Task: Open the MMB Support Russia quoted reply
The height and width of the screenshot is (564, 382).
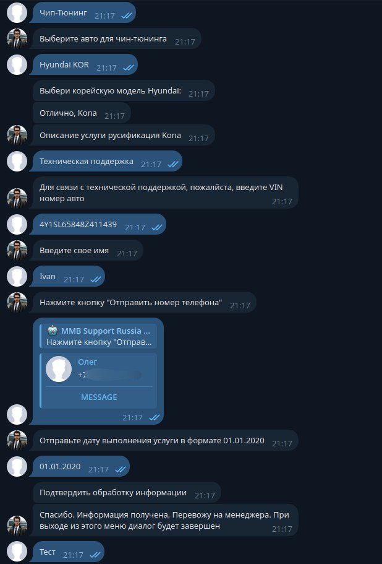Action: pyautogui.click(x=99, y=336)
